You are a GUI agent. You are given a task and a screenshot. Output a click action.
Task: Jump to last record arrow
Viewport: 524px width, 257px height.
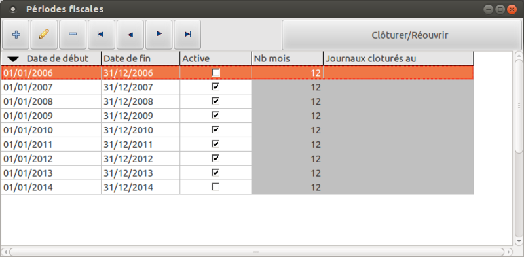[x=187, y=35]
